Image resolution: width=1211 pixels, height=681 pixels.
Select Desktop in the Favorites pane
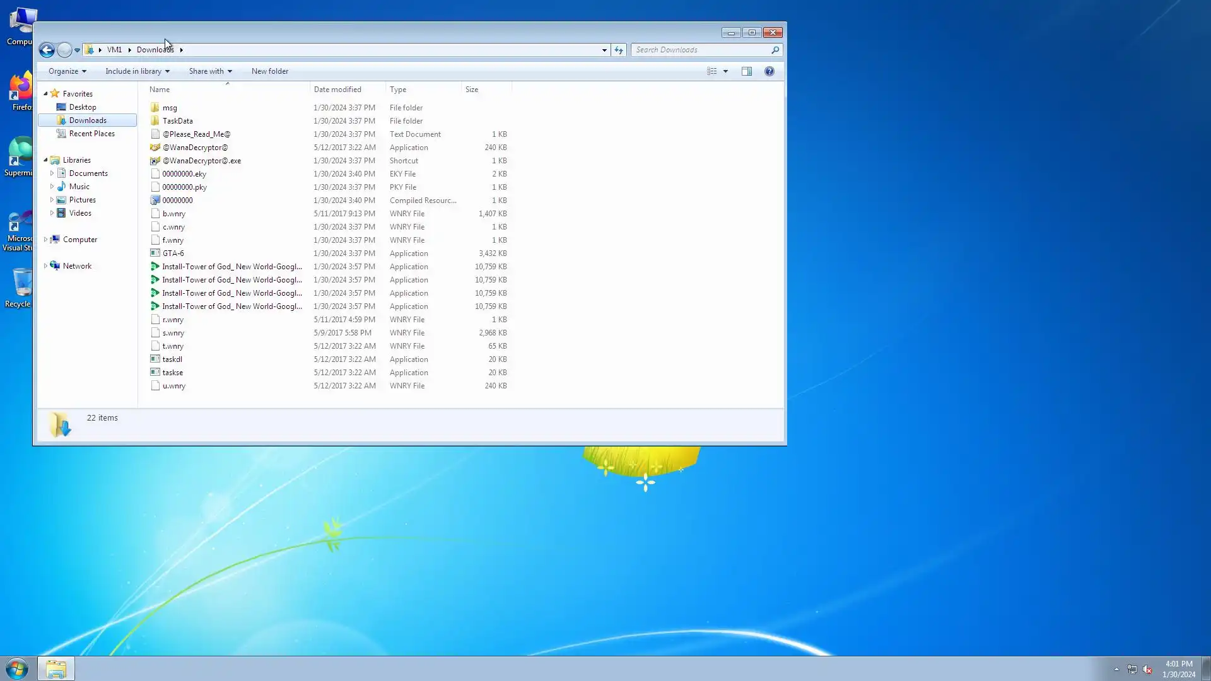point(83,107)
